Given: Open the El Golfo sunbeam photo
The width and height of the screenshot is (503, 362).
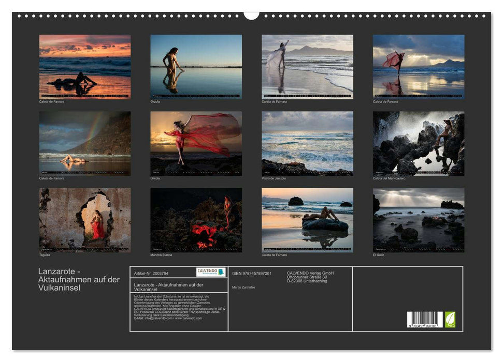Looking at the screenshot, I should click(418, 220).
